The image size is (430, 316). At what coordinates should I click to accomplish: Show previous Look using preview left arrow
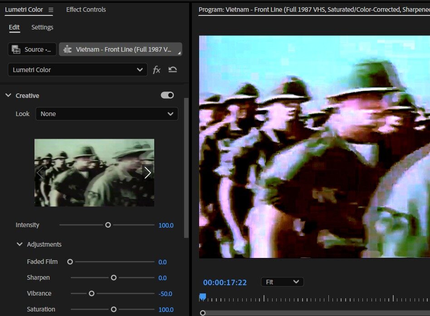pyautogui.click(x=40, y=173)
